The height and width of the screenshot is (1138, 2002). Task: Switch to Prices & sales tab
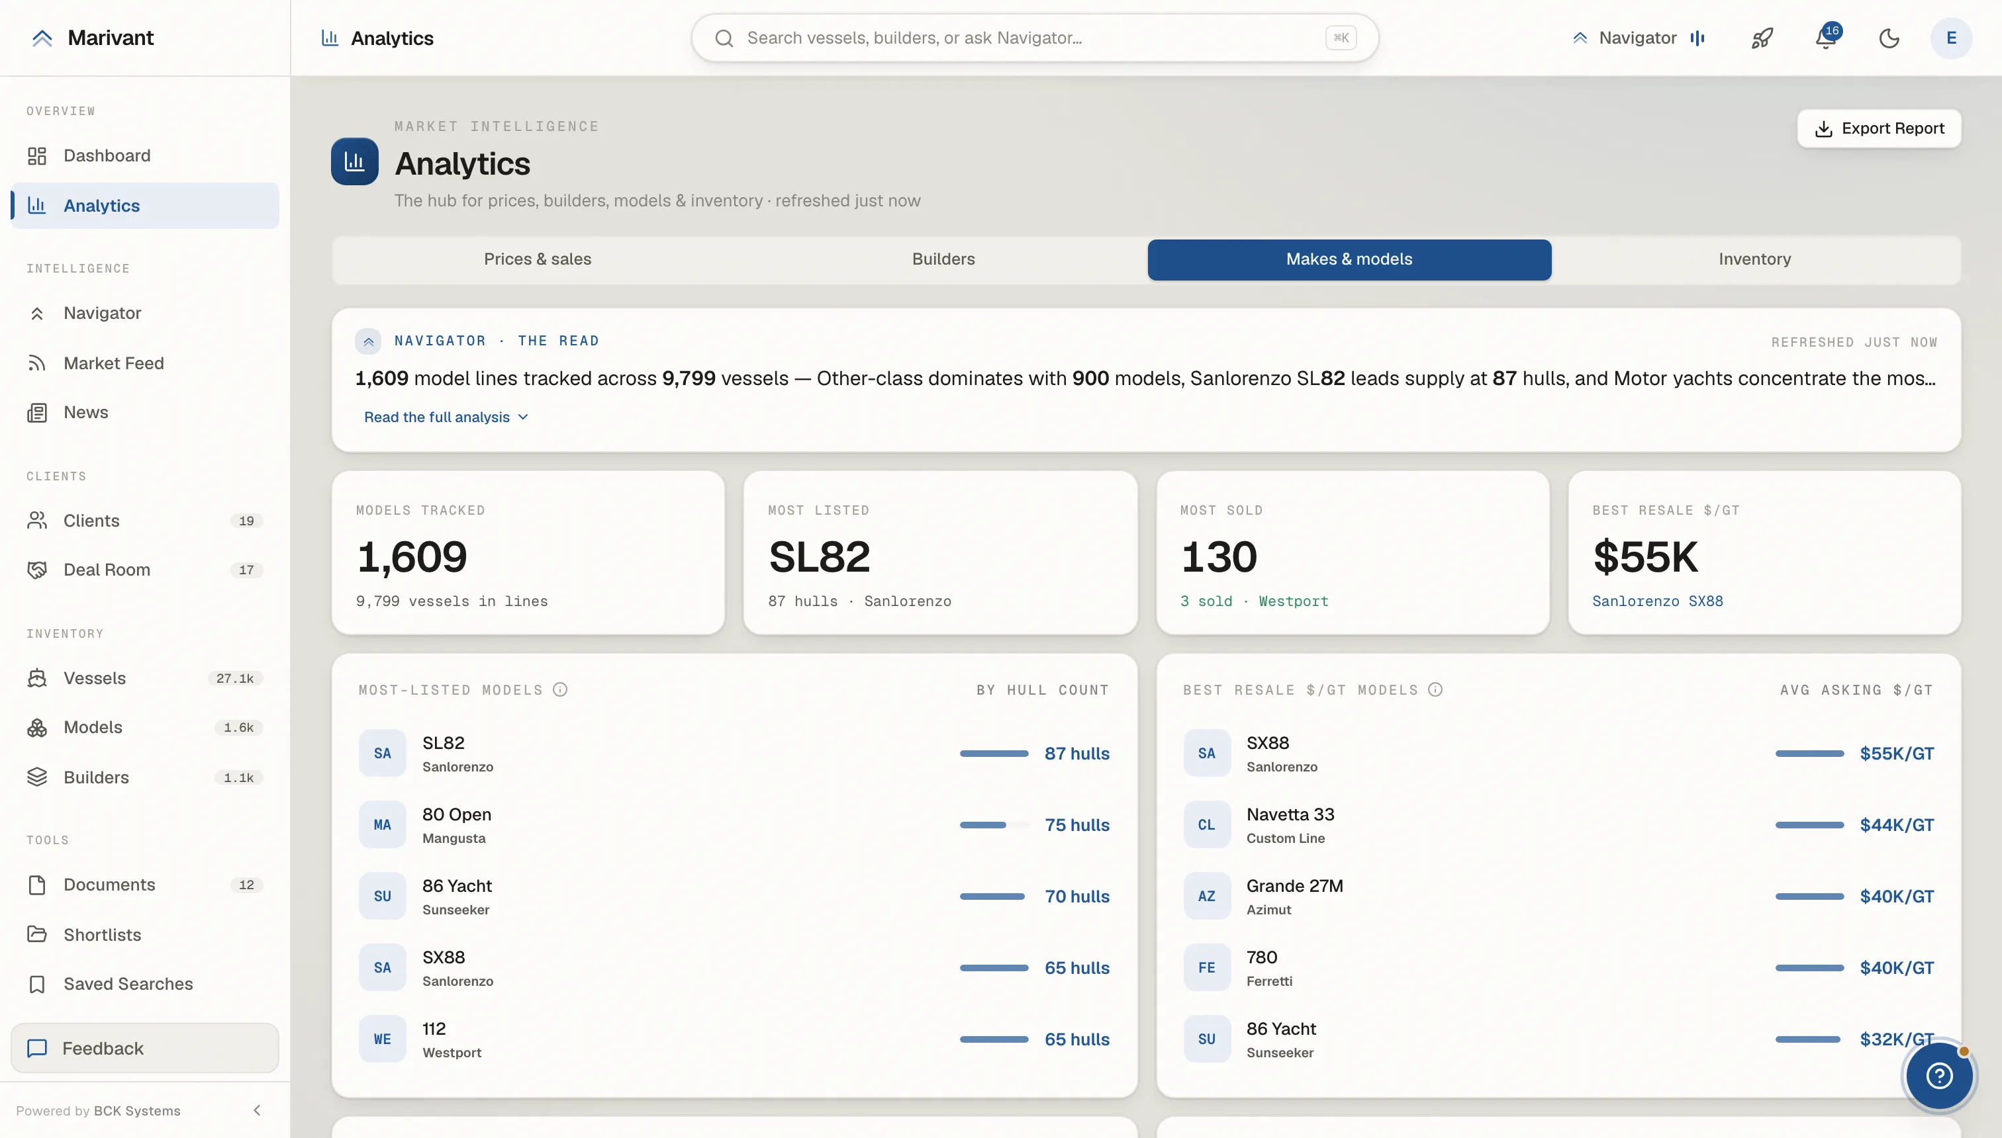coord(538,259)
